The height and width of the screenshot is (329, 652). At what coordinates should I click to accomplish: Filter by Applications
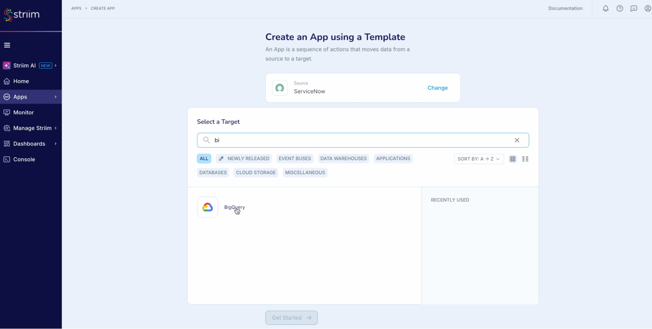393,158
